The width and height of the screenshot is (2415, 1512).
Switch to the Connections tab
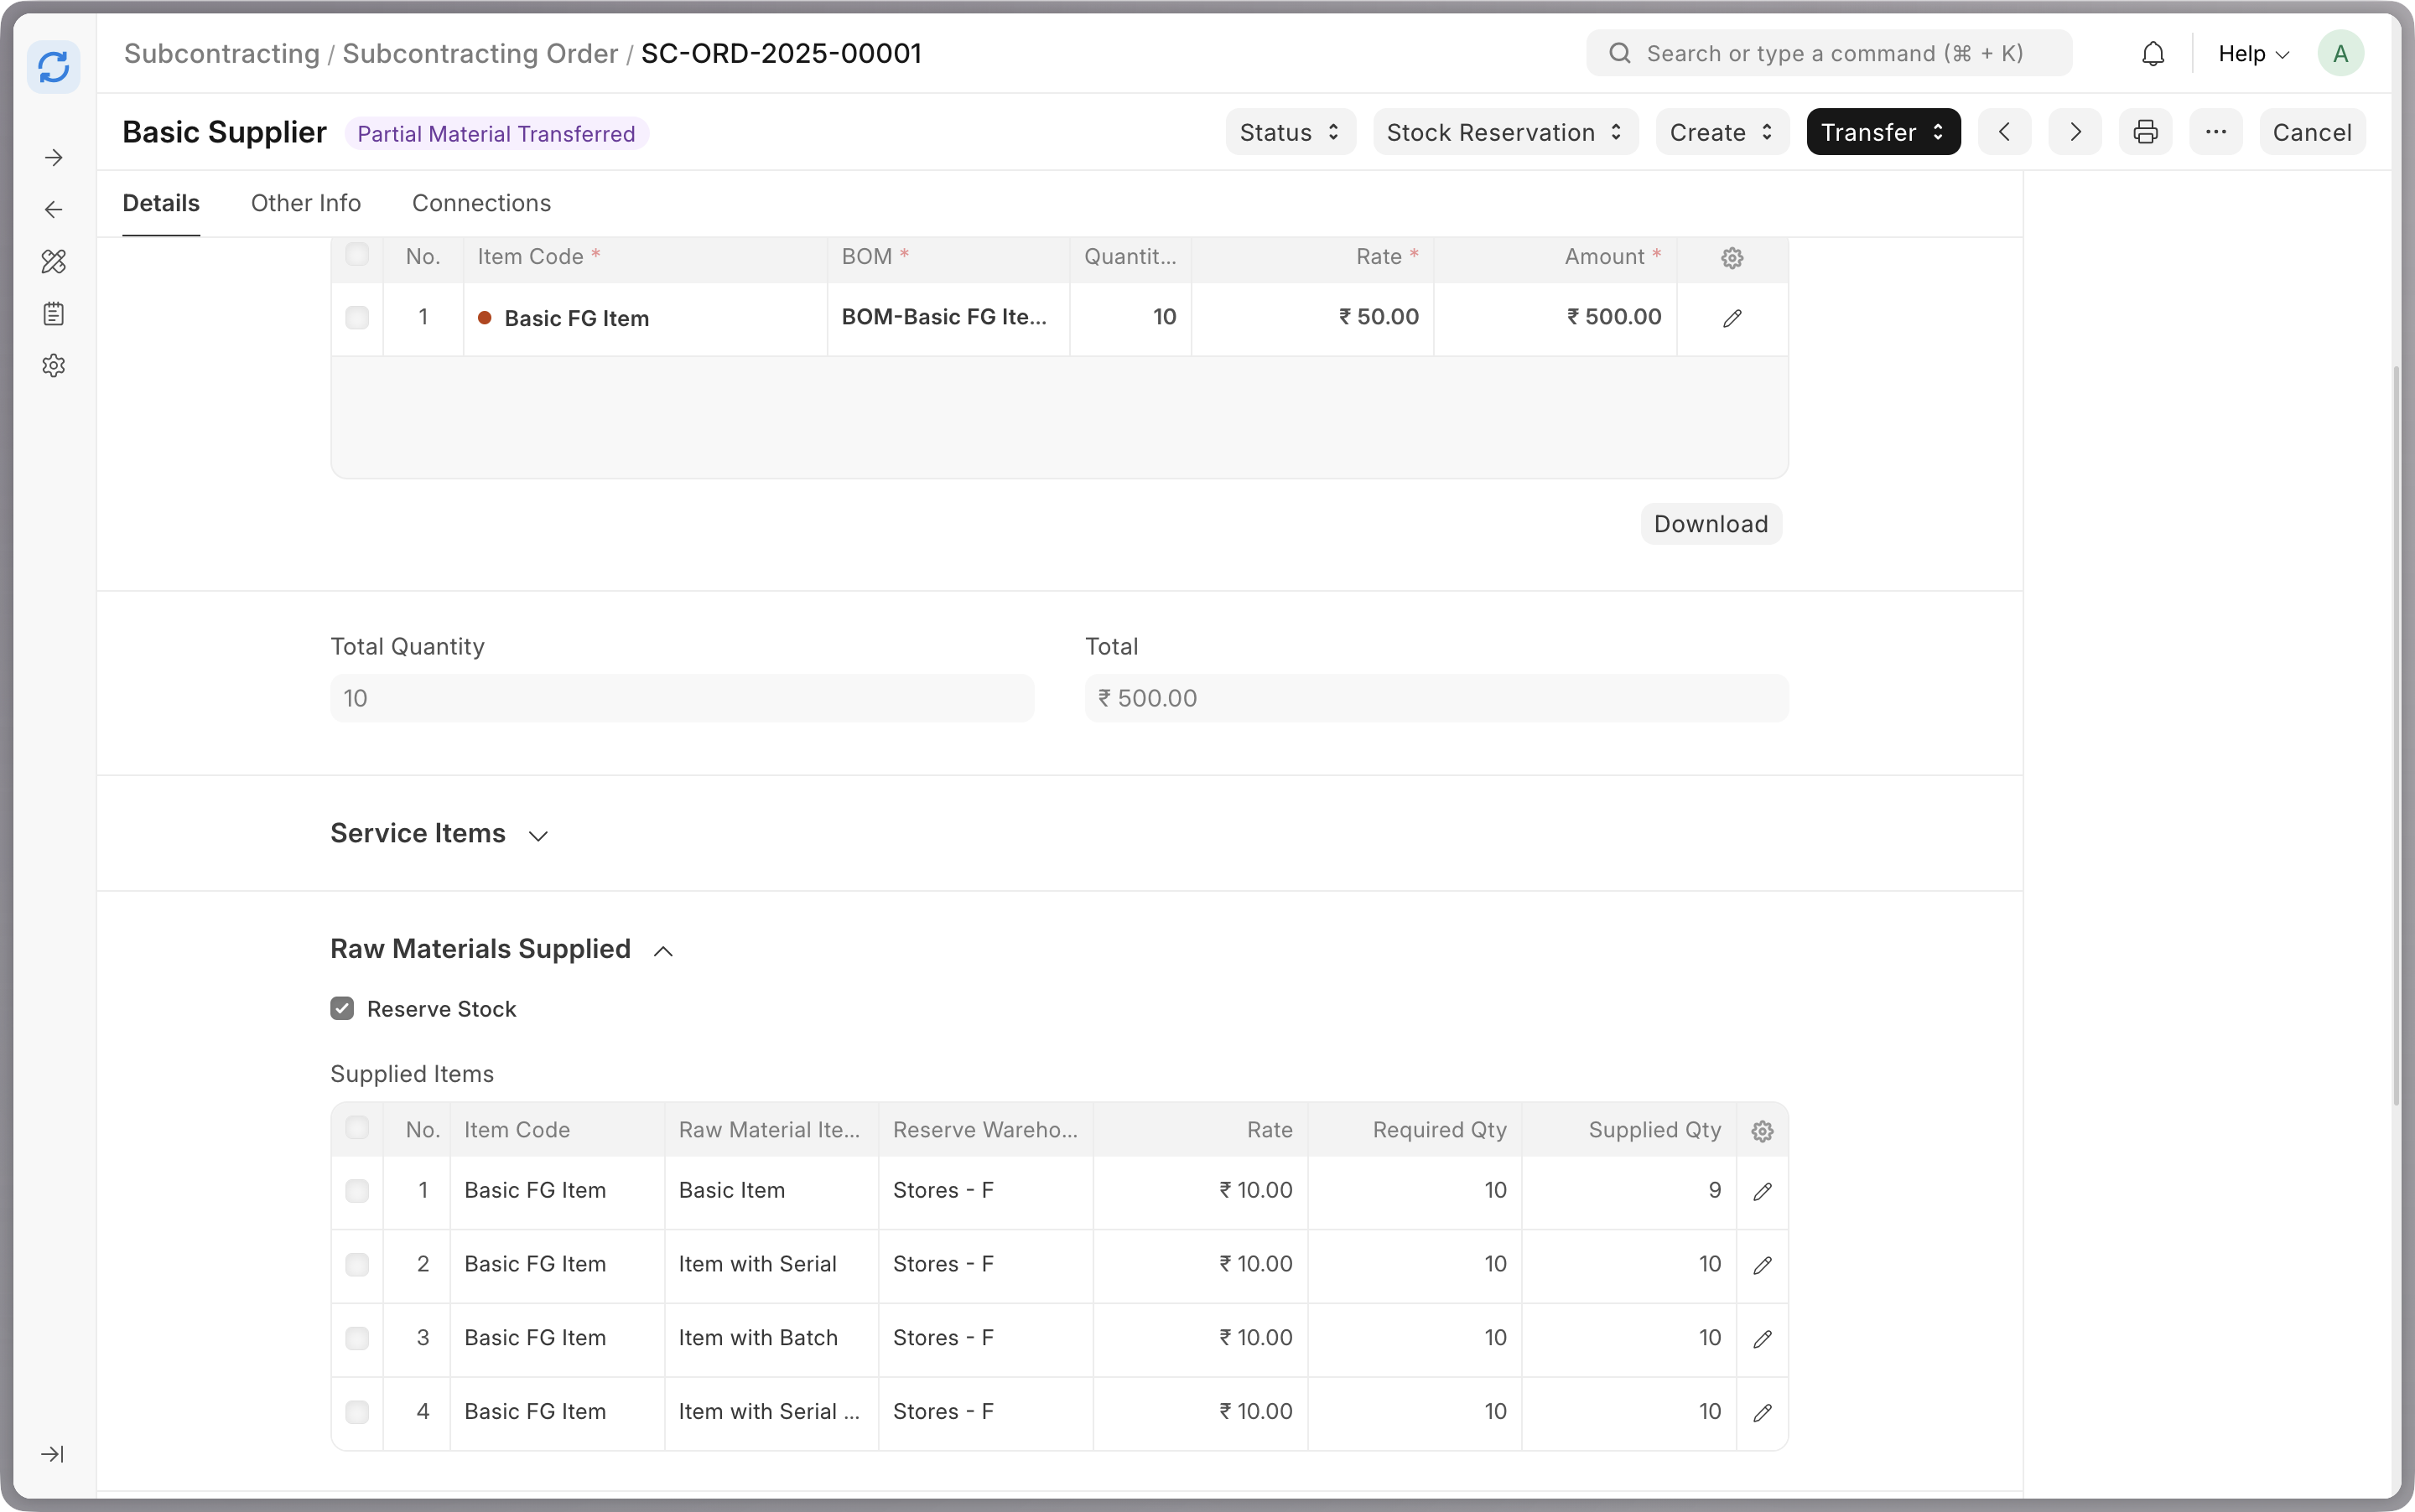coord(481,203)
